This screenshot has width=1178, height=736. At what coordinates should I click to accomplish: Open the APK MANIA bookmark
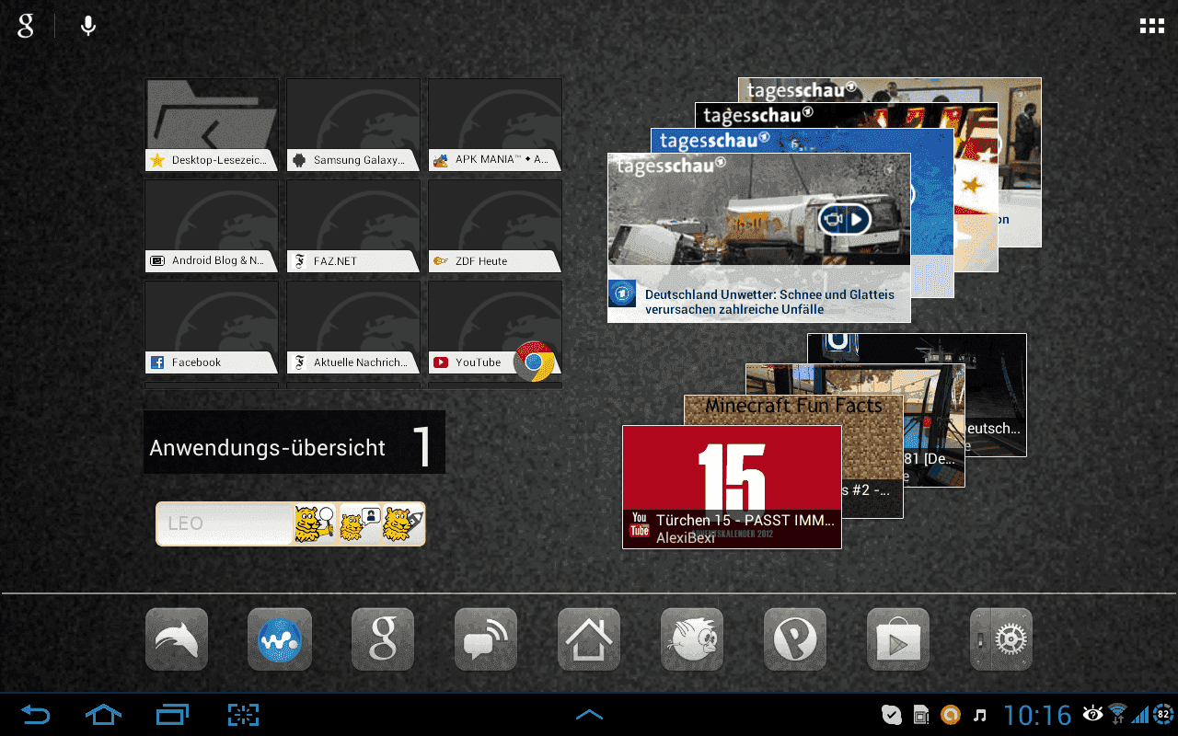click(x=495, y=125)
